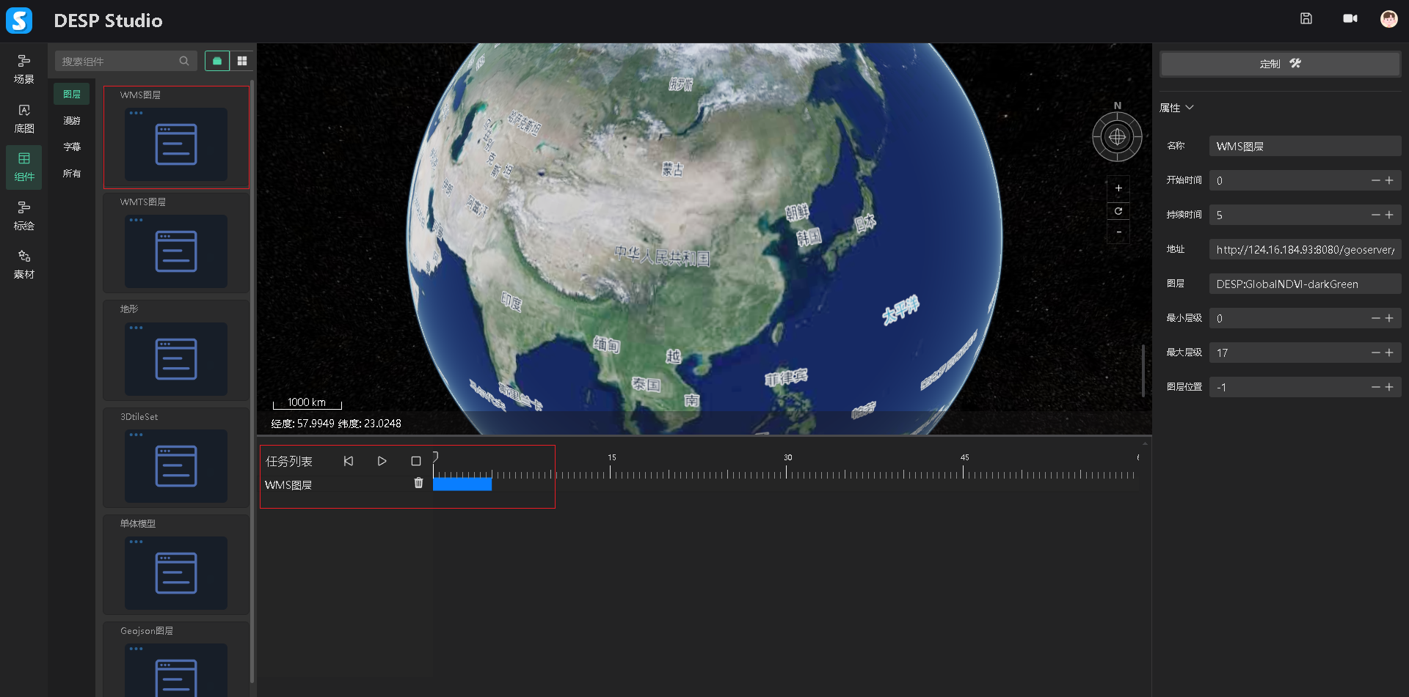
Task: Stop the timeline playback
Action: [416, 461]
